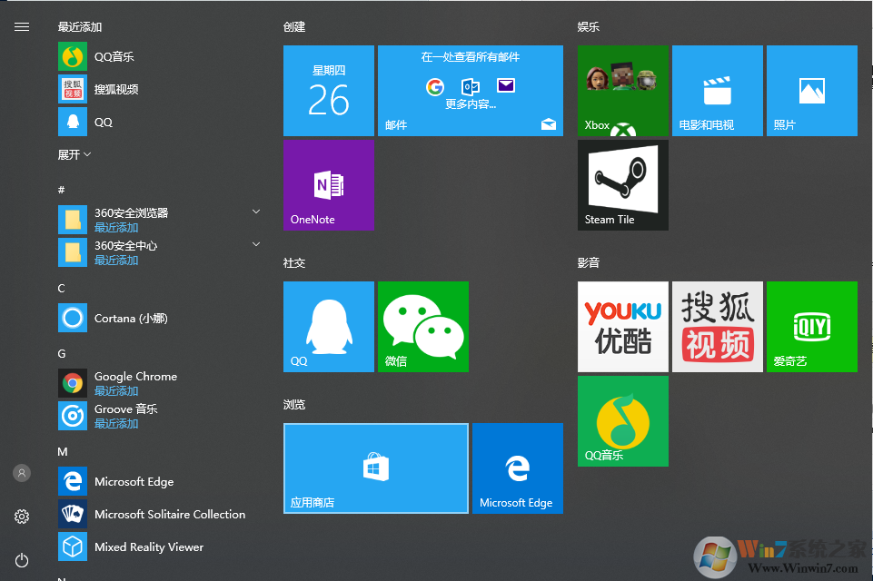Open the 爱奇艺 tile in 影音 group
Screen dimensions: 873x581
point(811,327)
